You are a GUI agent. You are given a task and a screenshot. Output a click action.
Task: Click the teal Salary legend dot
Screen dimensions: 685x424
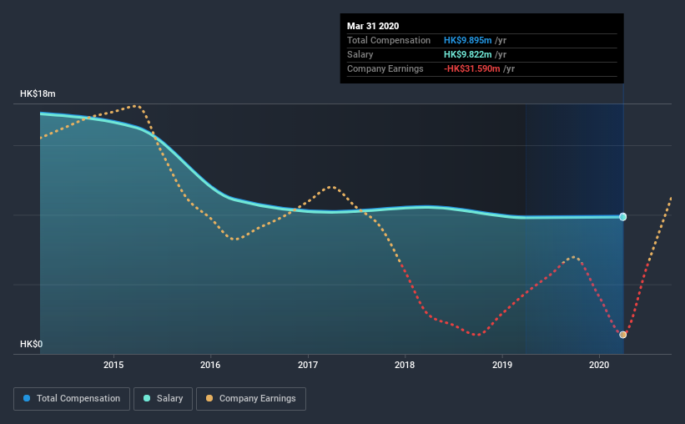tap(147, 398)
